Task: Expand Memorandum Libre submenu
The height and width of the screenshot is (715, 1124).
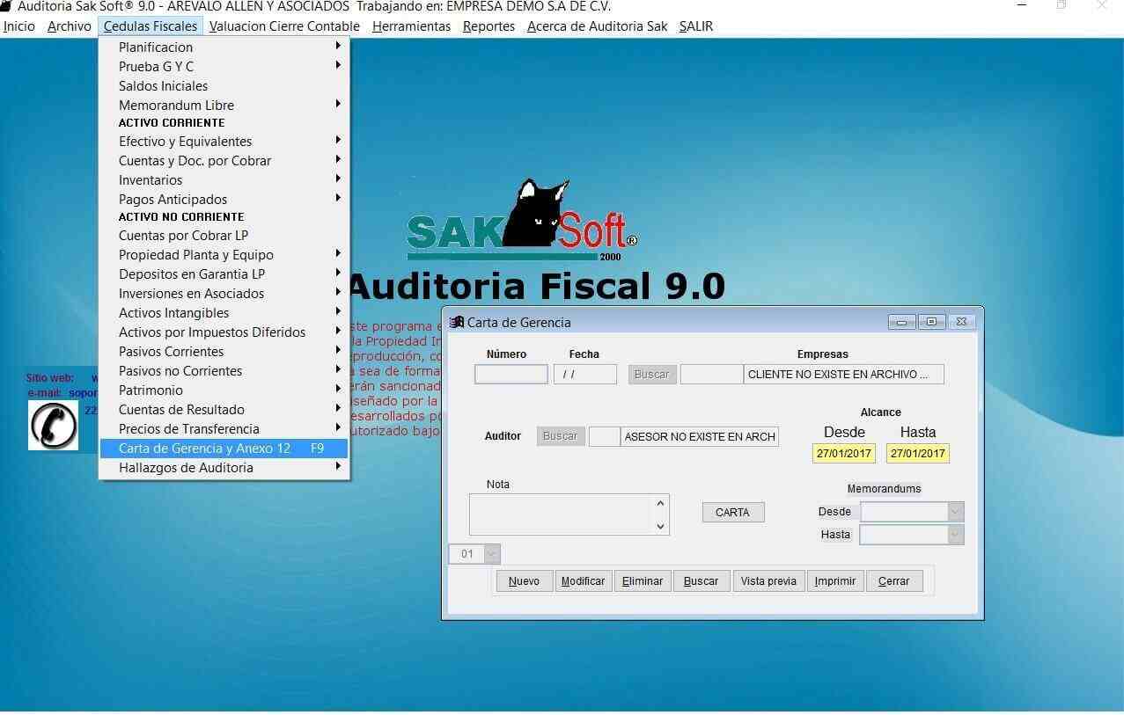Action: 224,106
